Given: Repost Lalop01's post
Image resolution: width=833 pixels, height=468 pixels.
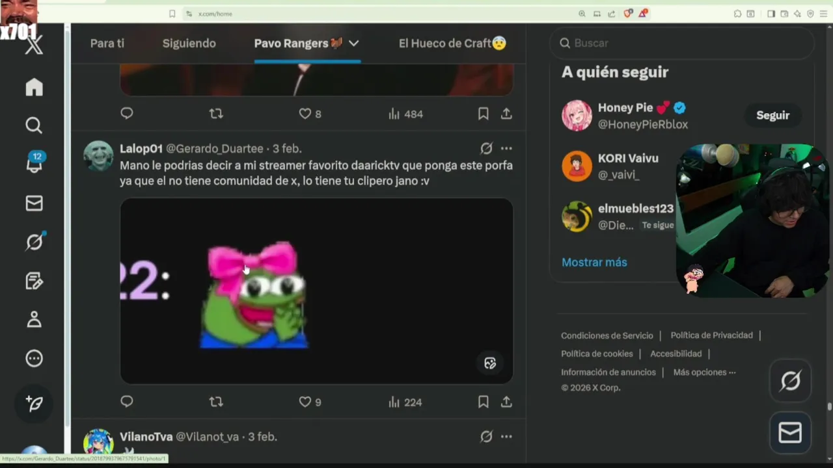Looking at the screenshot, I should point(216,402).
